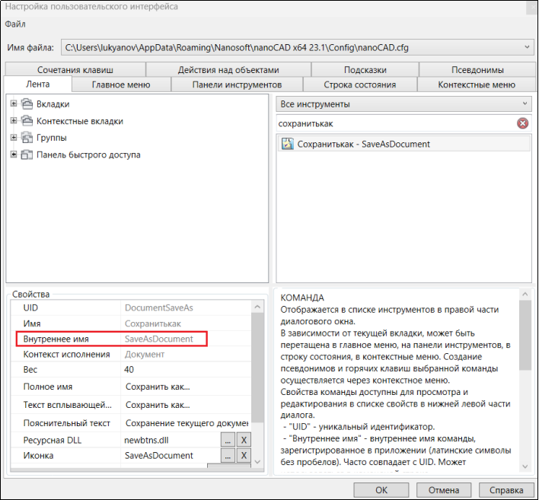
Task: Select the Лента tab
Action: (38, 84)
